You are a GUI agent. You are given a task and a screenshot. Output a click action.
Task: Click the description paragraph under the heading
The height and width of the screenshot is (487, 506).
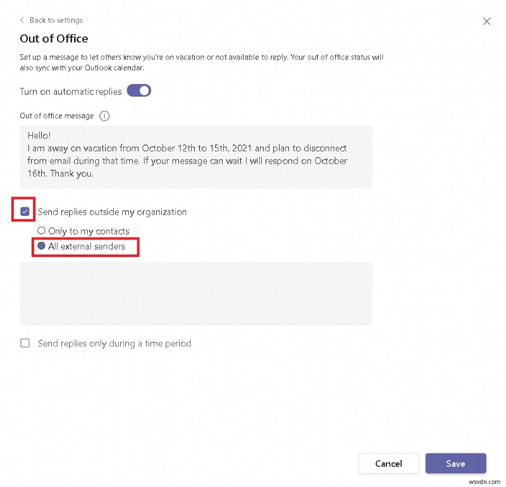201,61
